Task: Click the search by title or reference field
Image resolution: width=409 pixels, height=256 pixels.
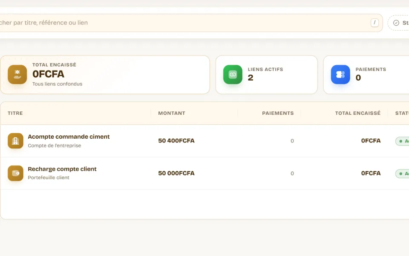Action: coord(191,23)
